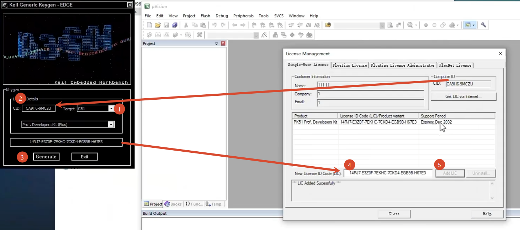
Task: Open the select target combo box
Action: pyautogui.click(x=233, y=35)
